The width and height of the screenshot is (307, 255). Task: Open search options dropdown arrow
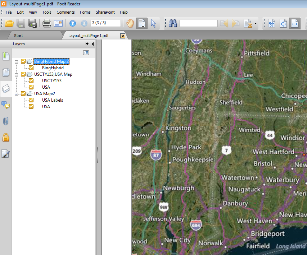(x=256, y=24)
